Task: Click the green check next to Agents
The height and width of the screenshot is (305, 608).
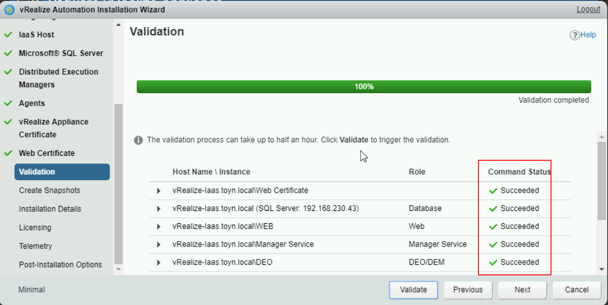Action: point(8,104)
